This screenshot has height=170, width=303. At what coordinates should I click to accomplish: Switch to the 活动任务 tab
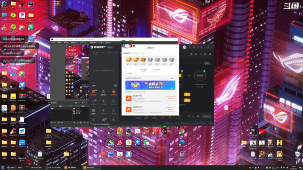144,70
